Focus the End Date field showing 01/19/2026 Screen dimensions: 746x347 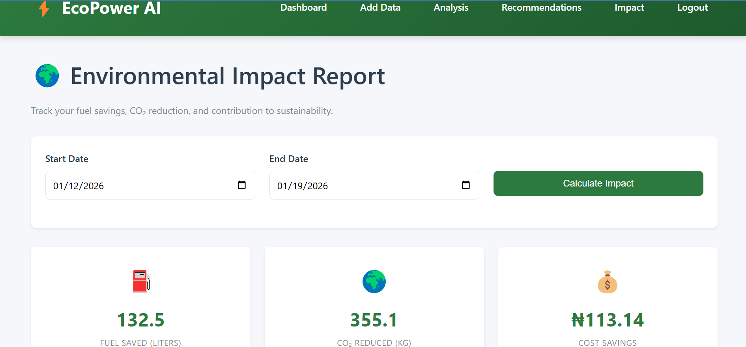coord(374,185)
